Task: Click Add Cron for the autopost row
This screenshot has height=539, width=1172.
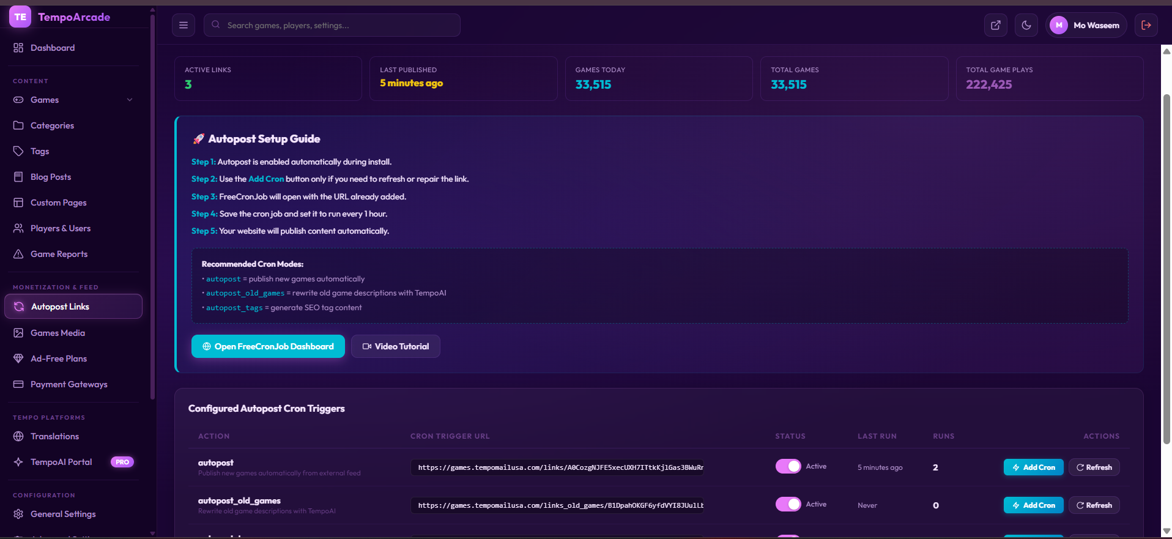Action: point(1034,467)
